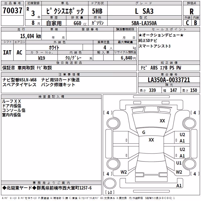Select the mileage 15,694 km
Viewport: 201px width, 201px height.
pos(31,36)
